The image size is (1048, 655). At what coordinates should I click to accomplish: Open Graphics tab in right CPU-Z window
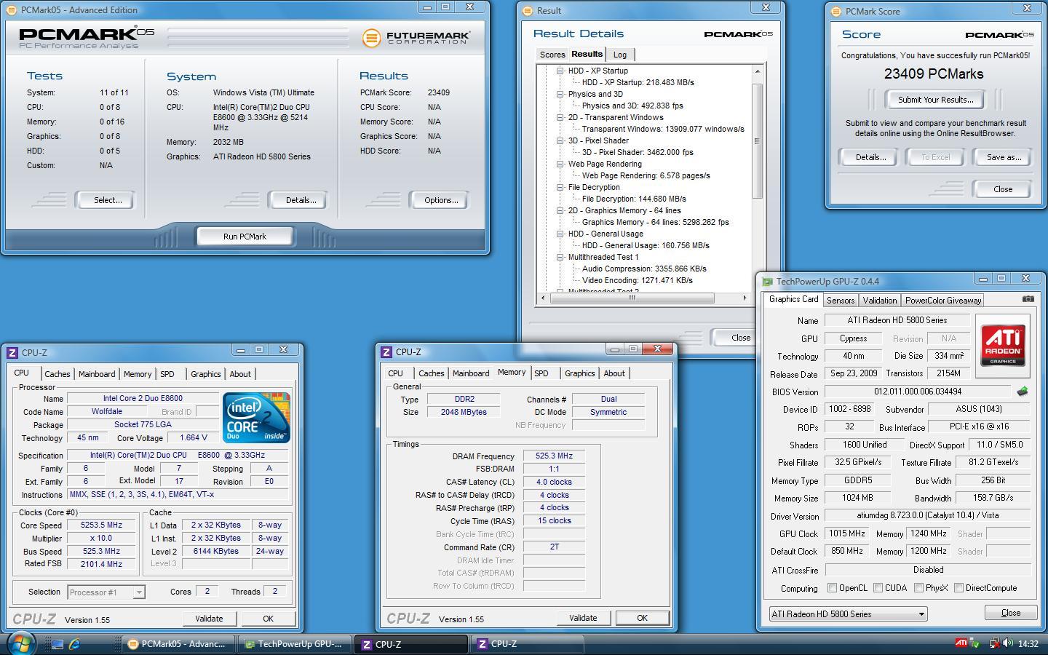[x=579, y=373]
